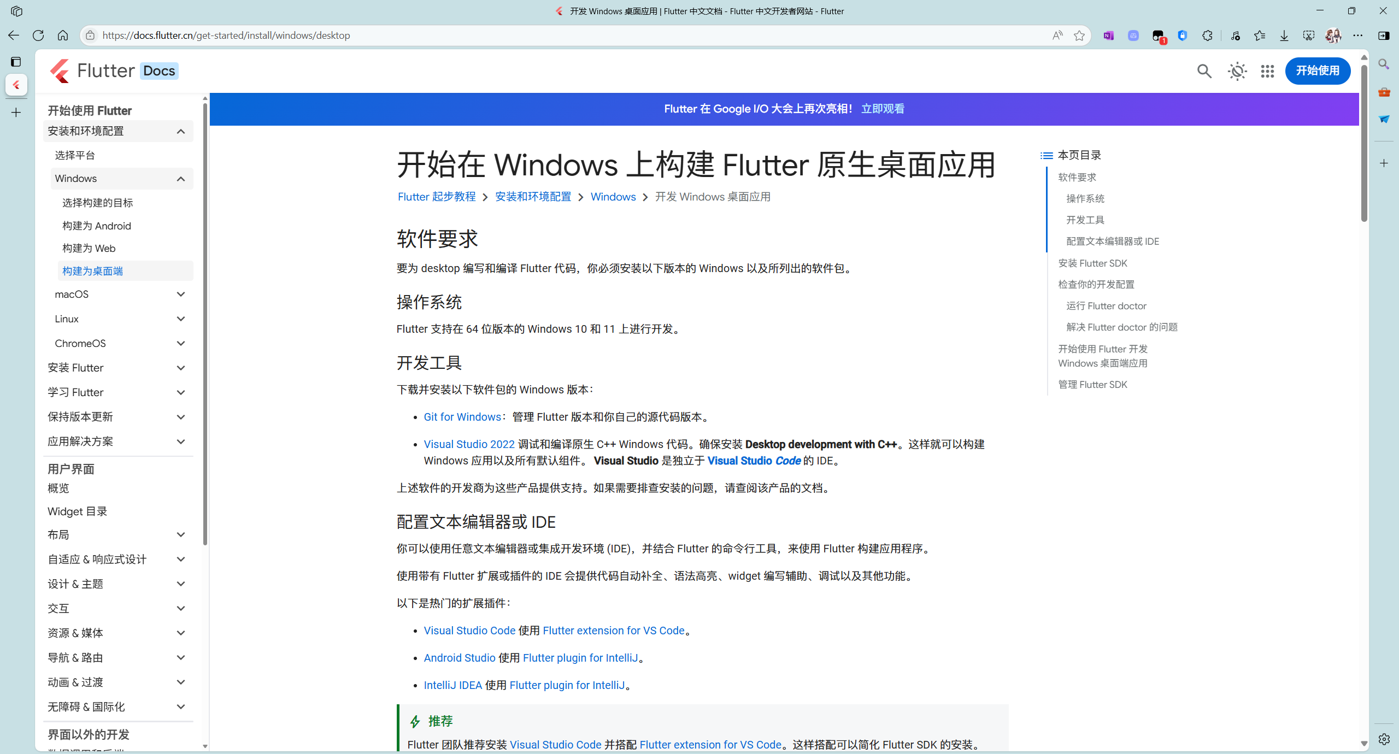Go to browser home page
The image size is (1399, 754).
point(63,36)
